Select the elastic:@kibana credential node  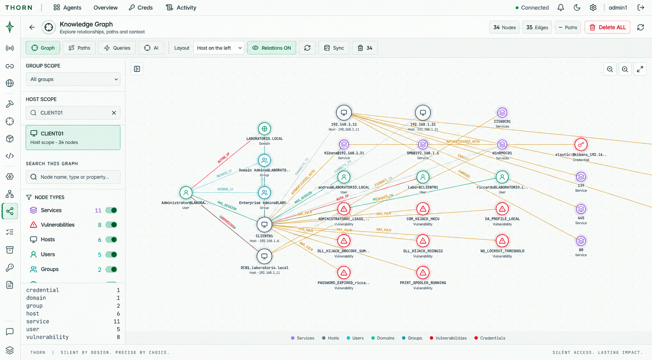(x=581, y=144)
